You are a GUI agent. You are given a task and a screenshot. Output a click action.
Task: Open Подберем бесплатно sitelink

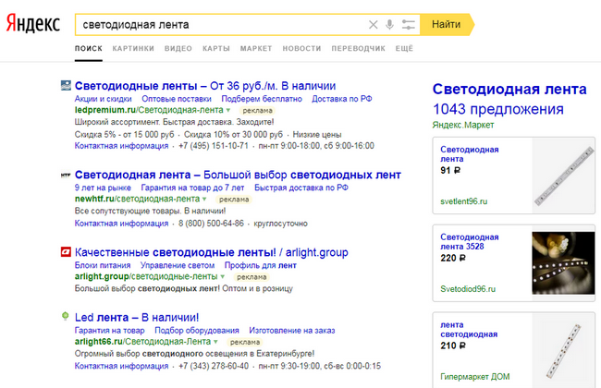coord(262,99)
